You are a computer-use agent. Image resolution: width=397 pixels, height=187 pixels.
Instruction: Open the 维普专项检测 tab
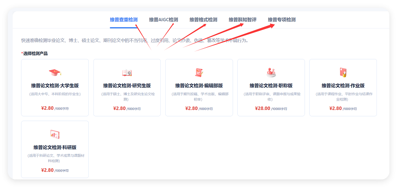282,20
